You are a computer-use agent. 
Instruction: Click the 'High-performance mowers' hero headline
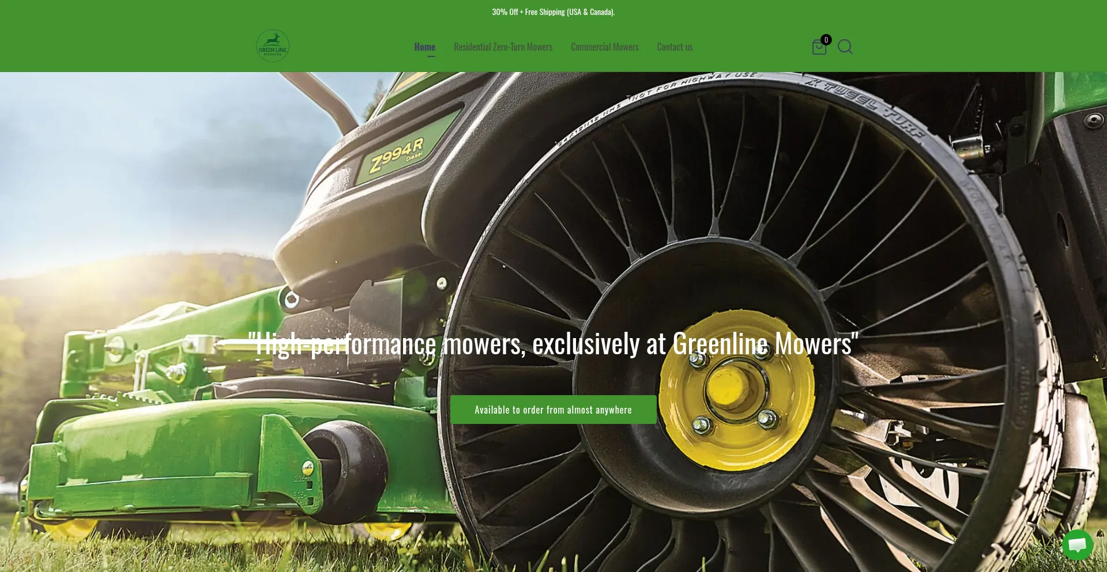click(x=553, y=344)
